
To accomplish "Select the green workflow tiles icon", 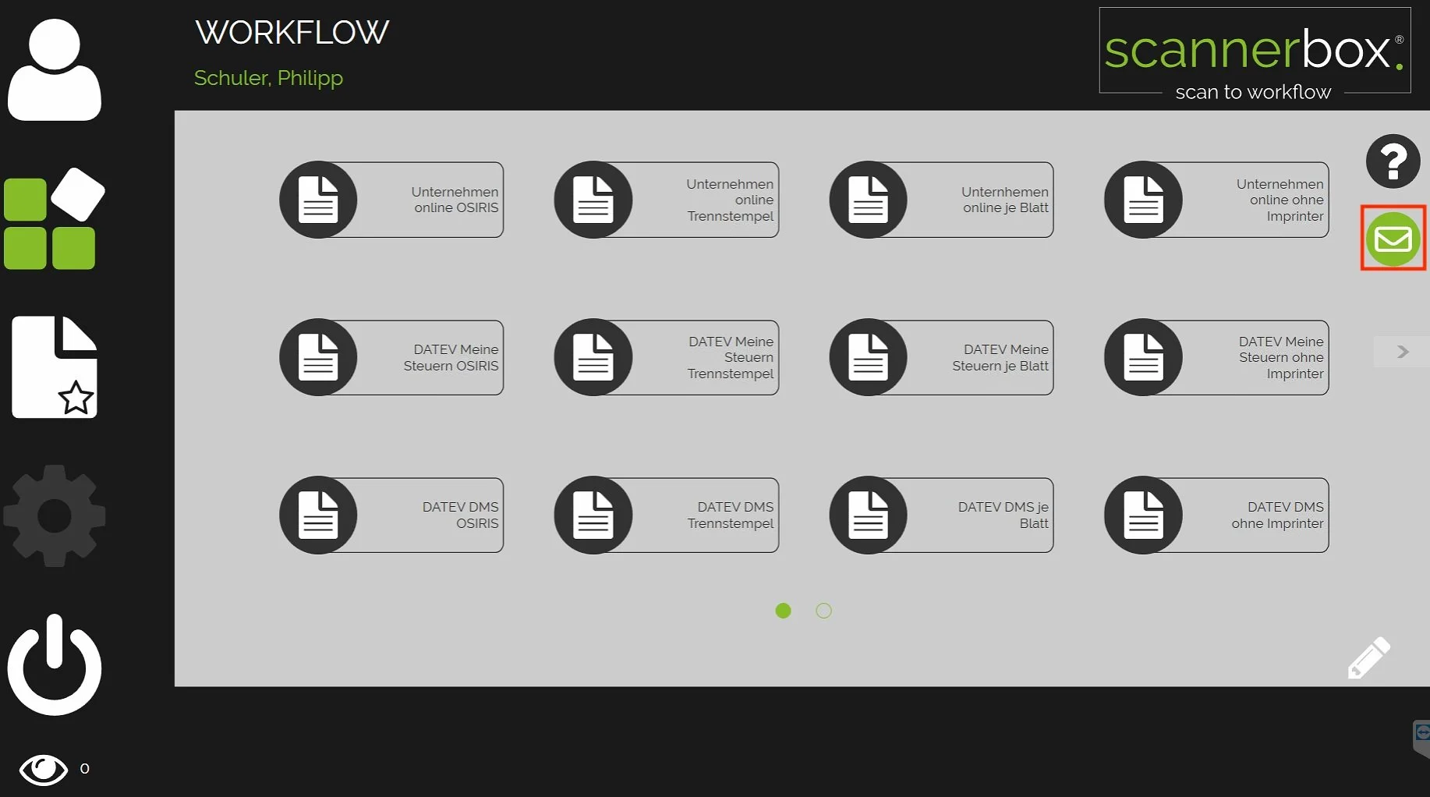I will pyautogui.click(x=54, y=218).
